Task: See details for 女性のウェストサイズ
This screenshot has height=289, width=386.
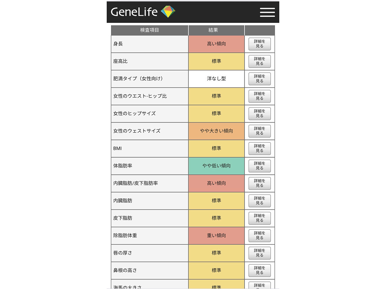Action: point(259,131)
